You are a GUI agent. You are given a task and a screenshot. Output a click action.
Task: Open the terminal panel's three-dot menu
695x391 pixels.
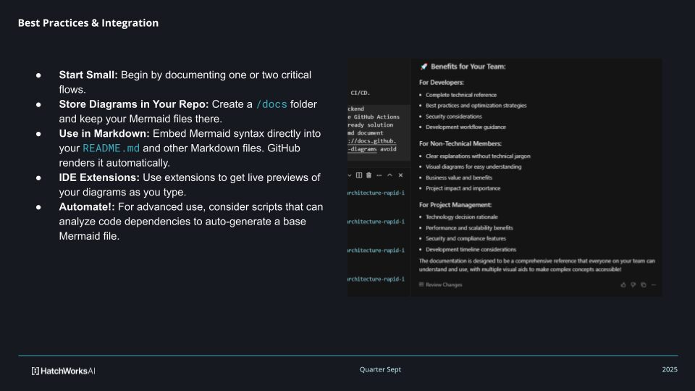coord(379,175)
